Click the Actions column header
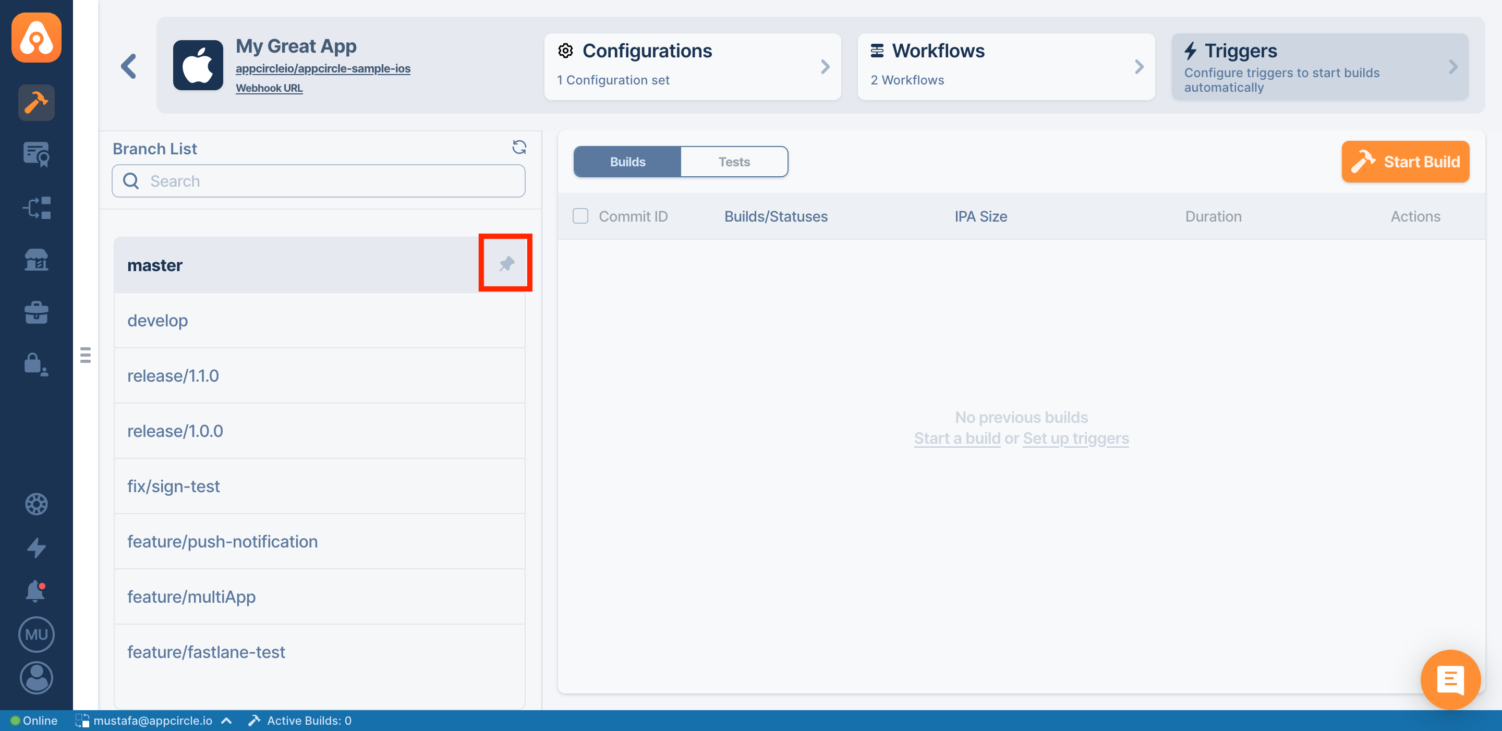1502x731 pixels. (x=1415, y=216)
